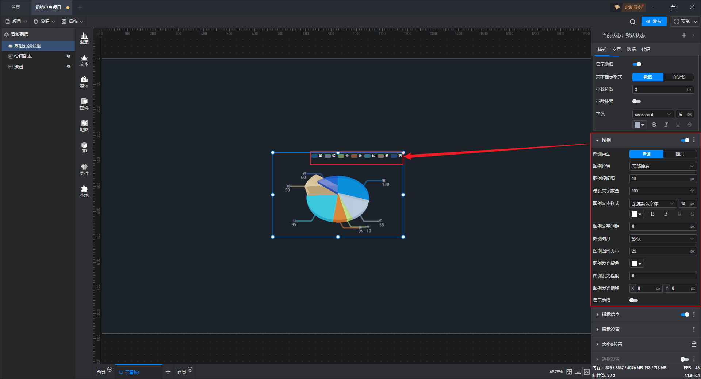Open the 媒体 media component library

(x=84, y=82)
